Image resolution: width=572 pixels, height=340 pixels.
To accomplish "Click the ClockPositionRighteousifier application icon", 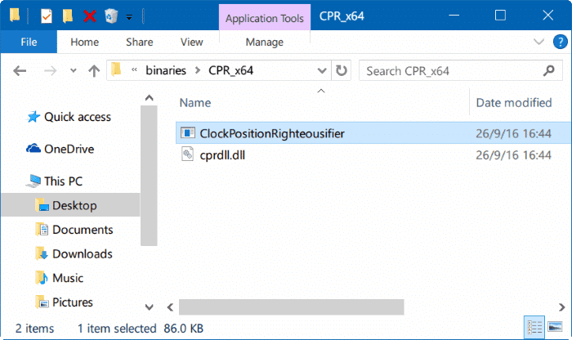I will [188, 132].
